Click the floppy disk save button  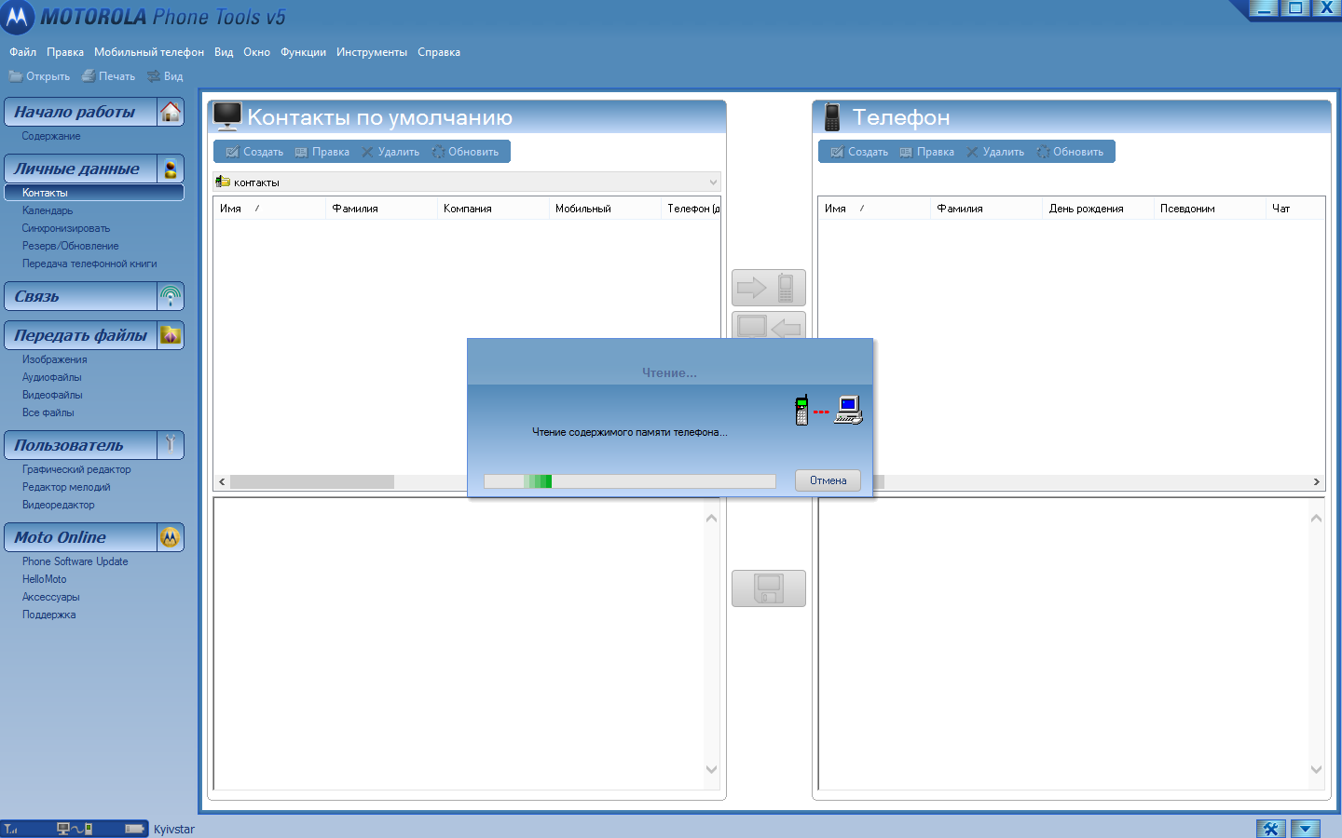pos(769,588)
